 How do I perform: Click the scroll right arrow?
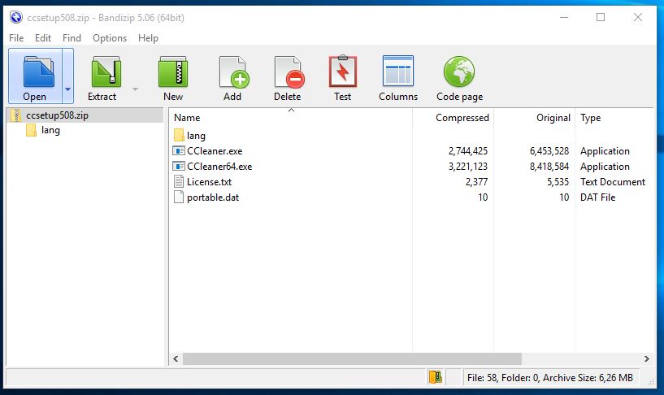(647, 358)
